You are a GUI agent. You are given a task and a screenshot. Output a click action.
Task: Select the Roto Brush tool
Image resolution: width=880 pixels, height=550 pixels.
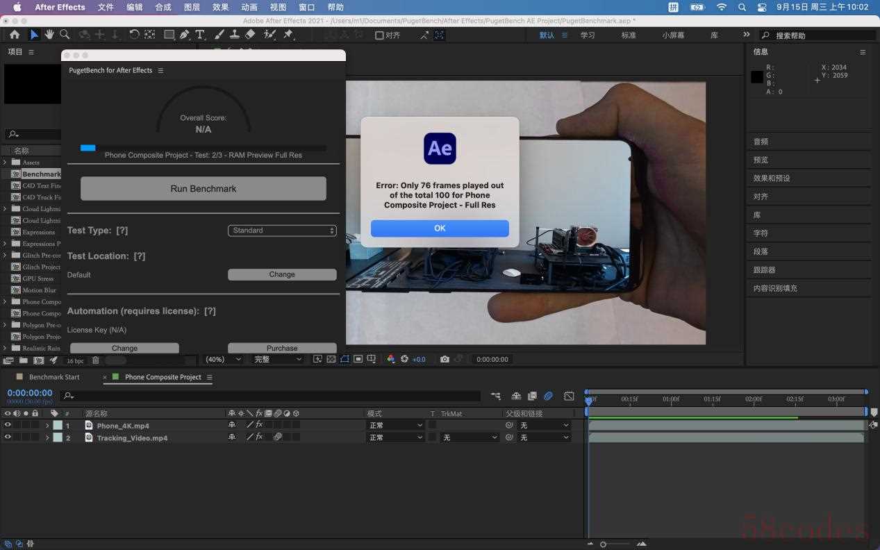[270, 35]
